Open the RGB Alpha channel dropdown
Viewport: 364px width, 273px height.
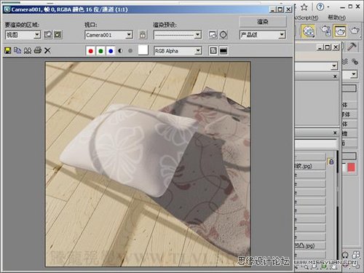(x=178, y=51)
